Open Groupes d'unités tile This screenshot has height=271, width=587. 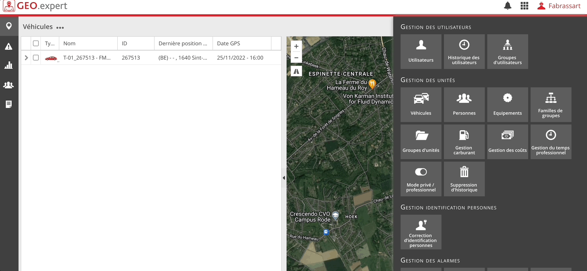tap(421, 142)
